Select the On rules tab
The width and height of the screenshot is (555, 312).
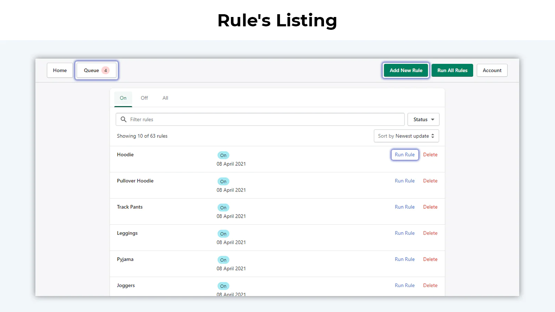123,98
